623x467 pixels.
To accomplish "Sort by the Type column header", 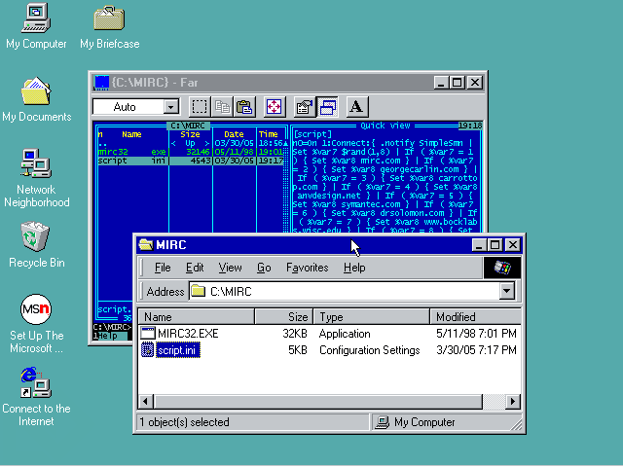I will coord(372,317).
